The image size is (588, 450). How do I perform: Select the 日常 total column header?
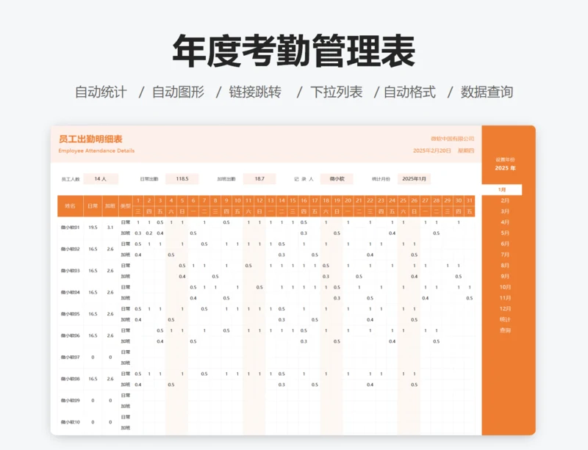(93, 206)
